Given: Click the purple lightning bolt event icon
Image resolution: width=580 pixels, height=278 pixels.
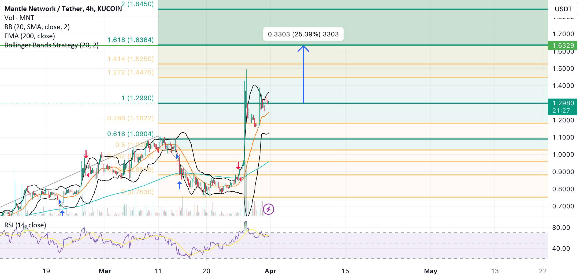Looking at the screenshot, I should tap(269, 209).
